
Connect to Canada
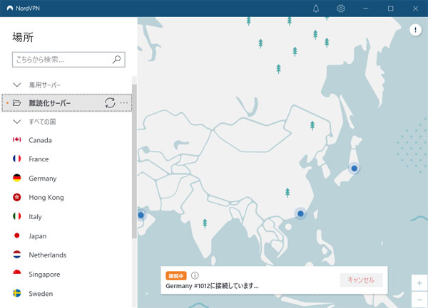coord(40,140)
